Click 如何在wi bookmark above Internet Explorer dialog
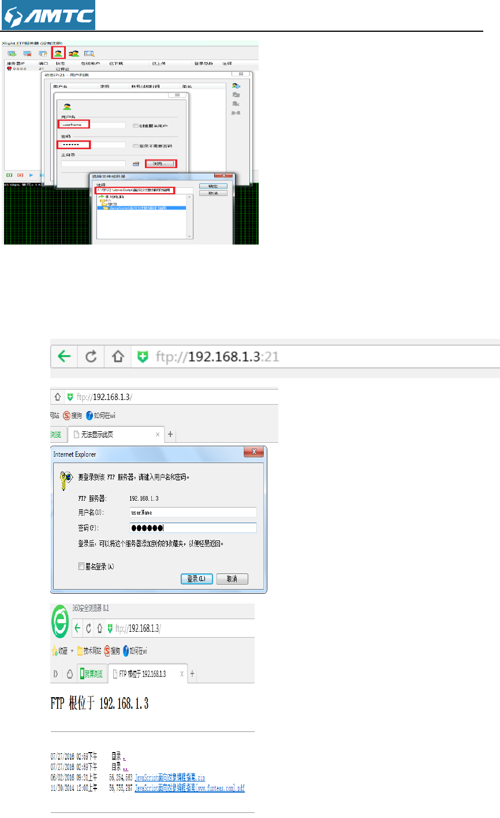The width and height of the screenshot is (500, 818). tap(101, 415)
